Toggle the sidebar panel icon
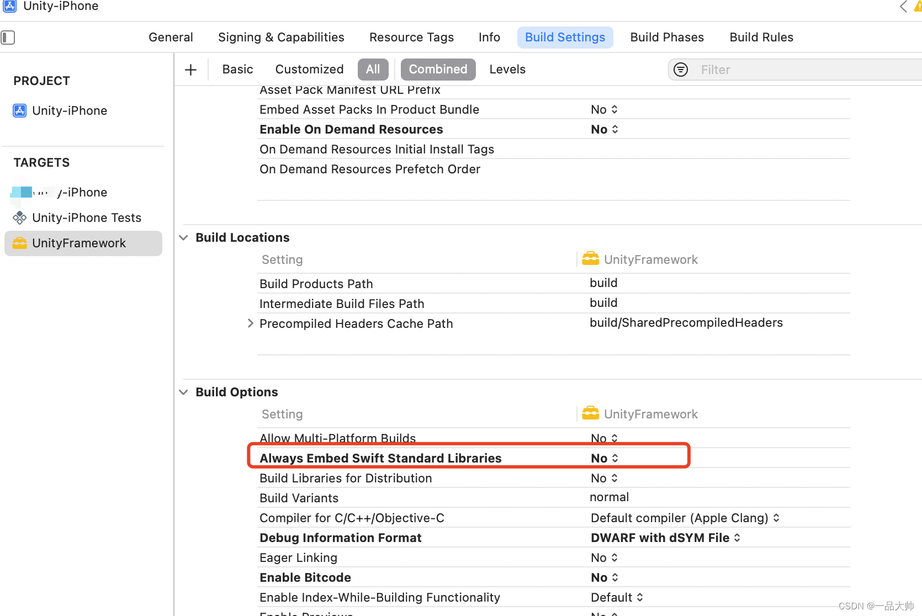The width and height of the screenshot is (922, 616). click(x=8, y=38)
